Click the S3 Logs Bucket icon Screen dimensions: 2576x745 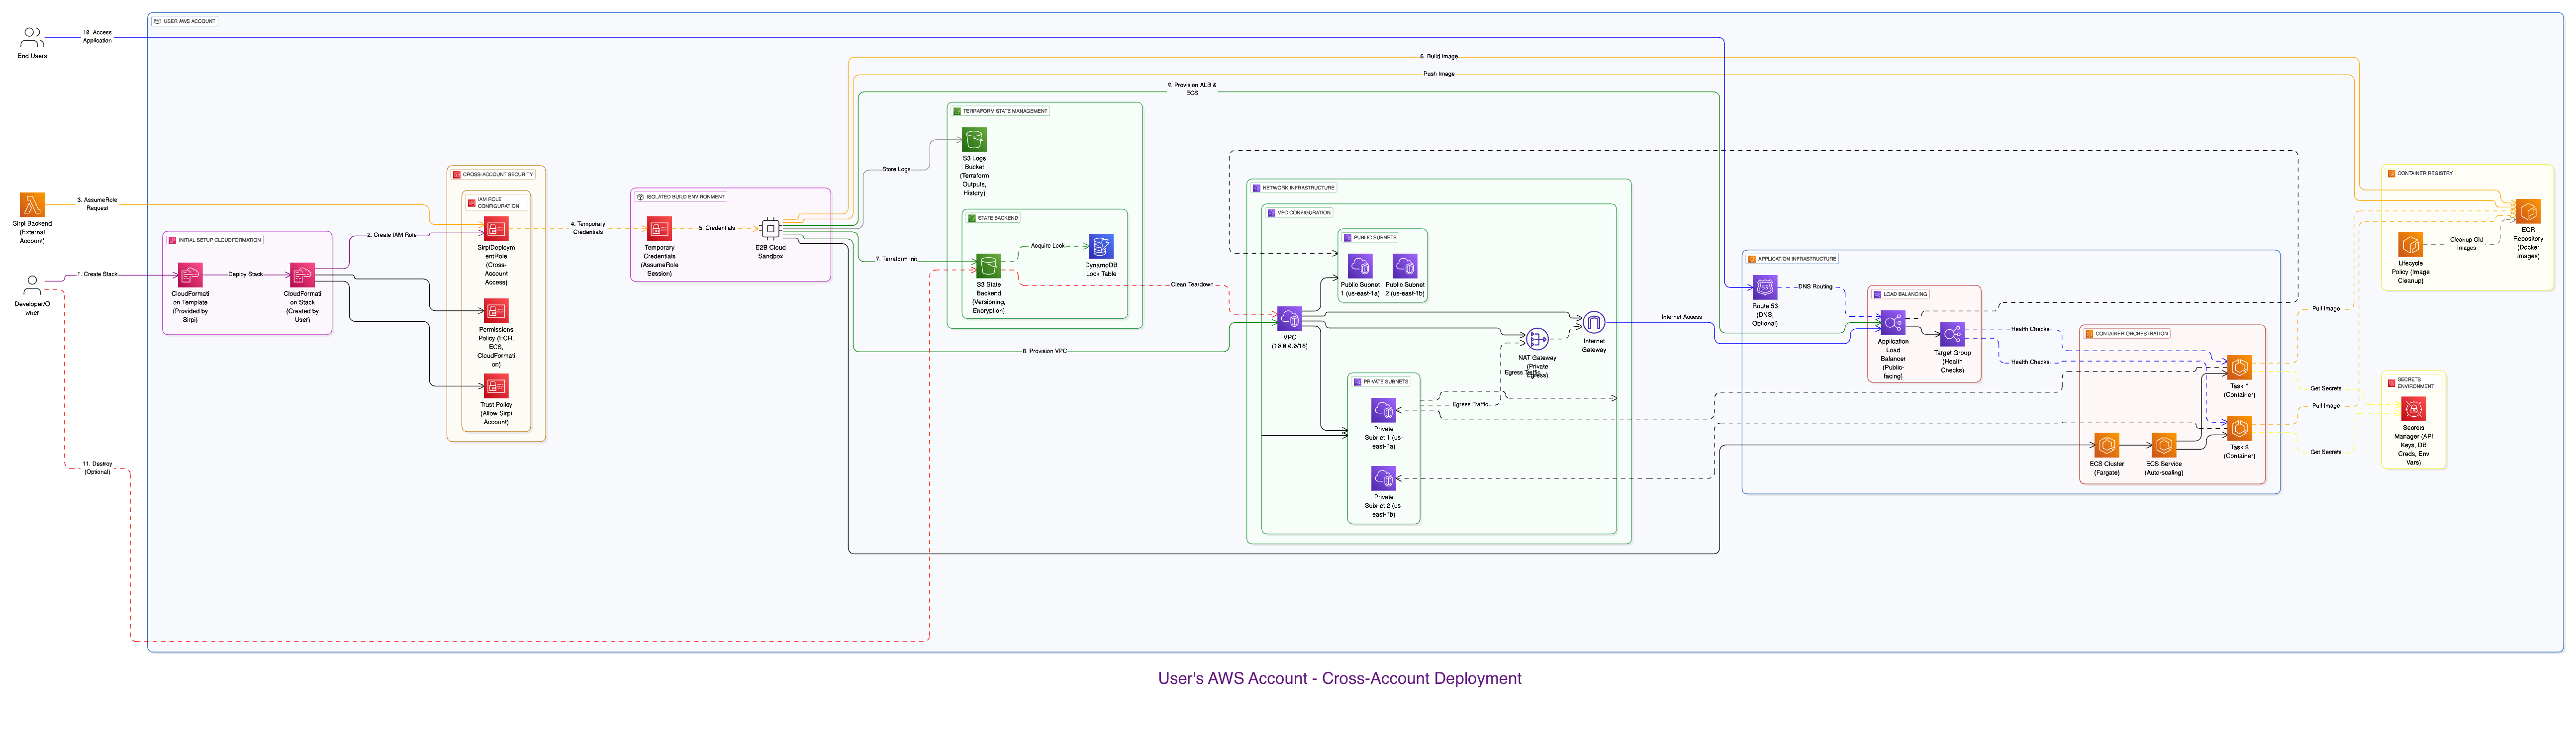[974, 139]
